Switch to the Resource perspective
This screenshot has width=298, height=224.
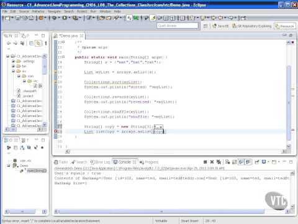tap(285, 26)
